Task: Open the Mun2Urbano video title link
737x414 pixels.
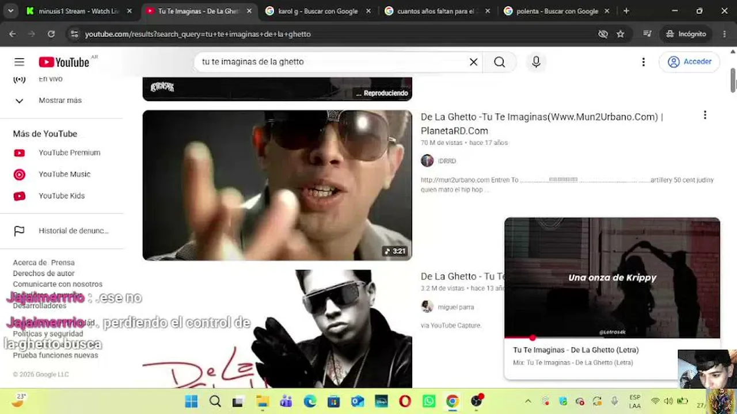Action: pos(542,124)
